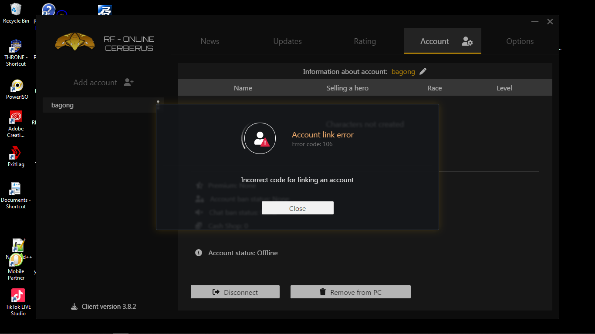Click the Remove from PC button
The width and height of the screenshot is (595, 334).
click(x=351, y=292)
